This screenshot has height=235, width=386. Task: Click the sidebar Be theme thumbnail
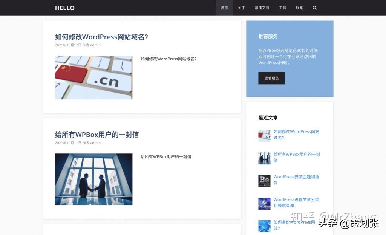tap(264, 181)
